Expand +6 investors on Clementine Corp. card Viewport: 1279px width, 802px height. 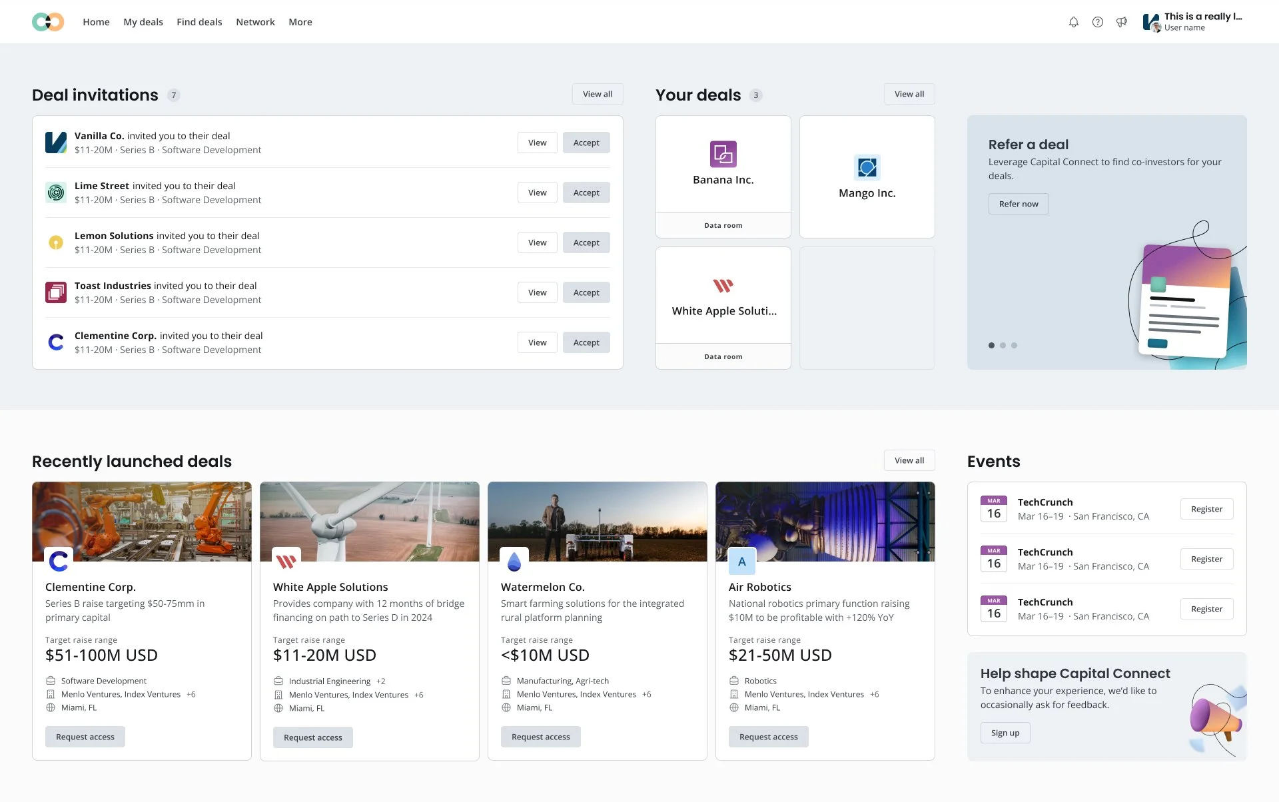(191, 694)
